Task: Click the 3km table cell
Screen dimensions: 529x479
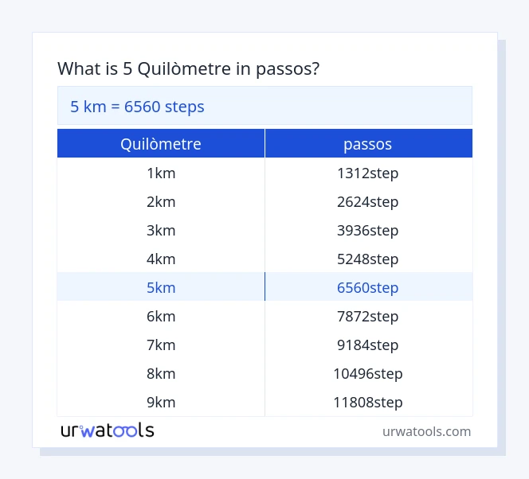Action: coord(161,230)
